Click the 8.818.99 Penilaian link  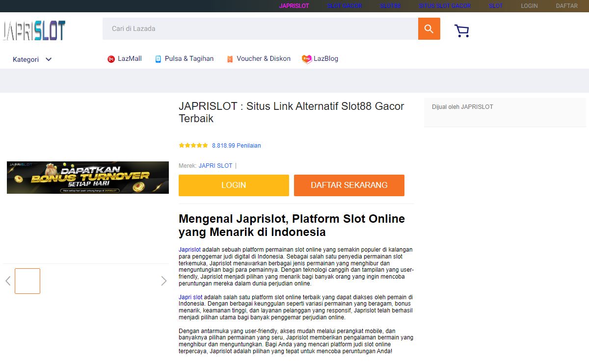[x=237, y=146]
